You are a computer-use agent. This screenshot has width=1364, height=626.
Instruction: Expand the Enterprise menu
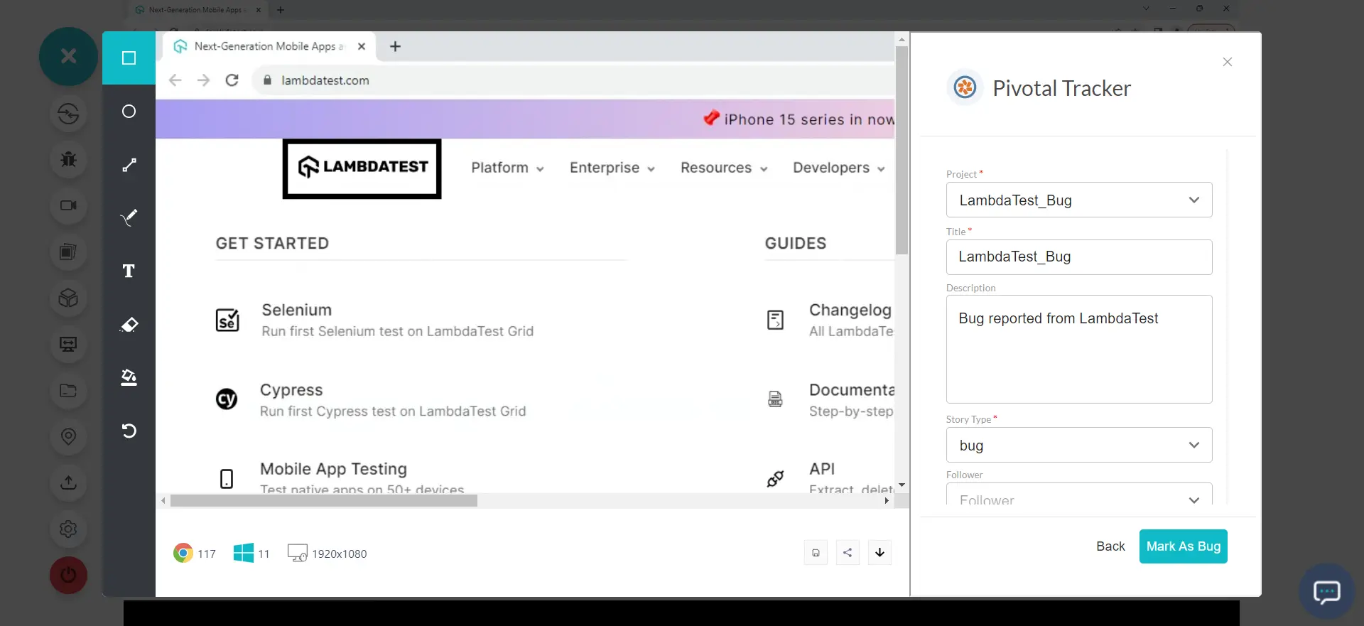coord(612,168)
